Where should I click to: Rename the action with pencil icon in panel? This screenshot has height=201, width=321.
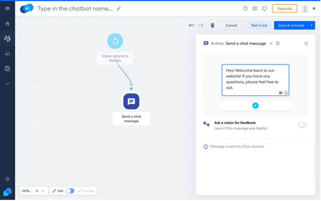pos(271,43)
